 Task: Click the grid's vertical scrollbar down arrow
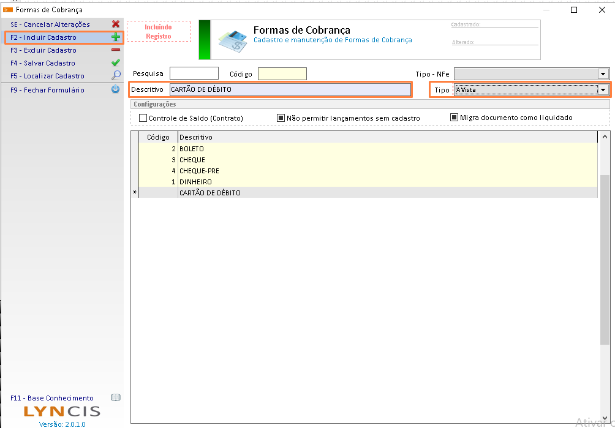(605, 418)
